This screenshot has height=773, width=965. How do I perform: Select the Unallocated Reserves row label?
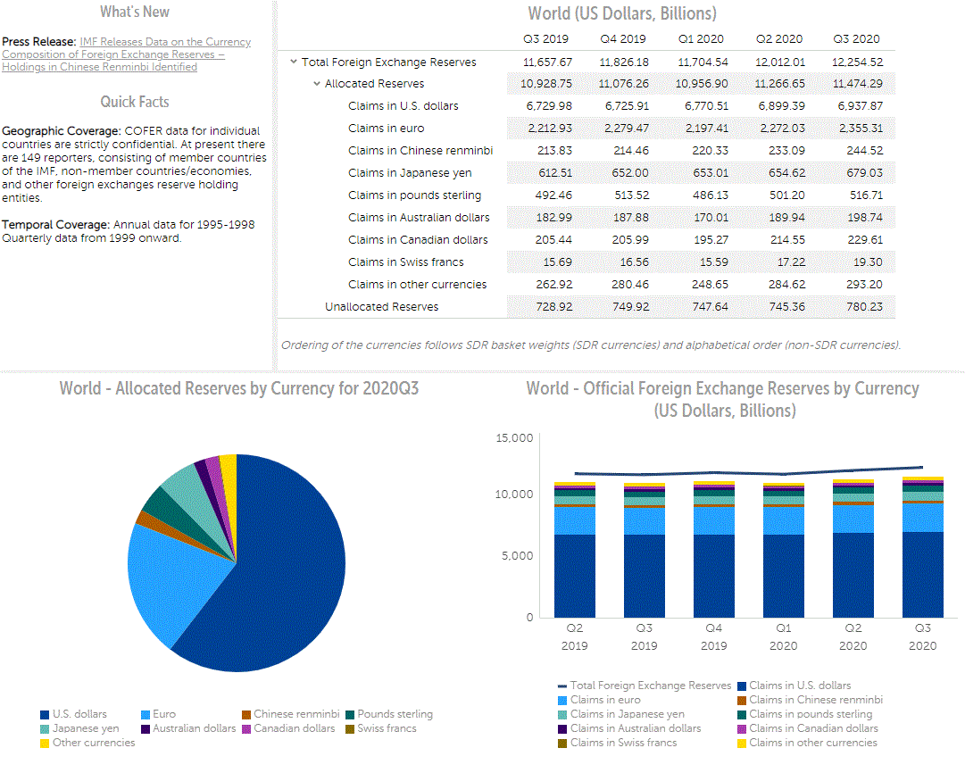click(x=381, y=307)
